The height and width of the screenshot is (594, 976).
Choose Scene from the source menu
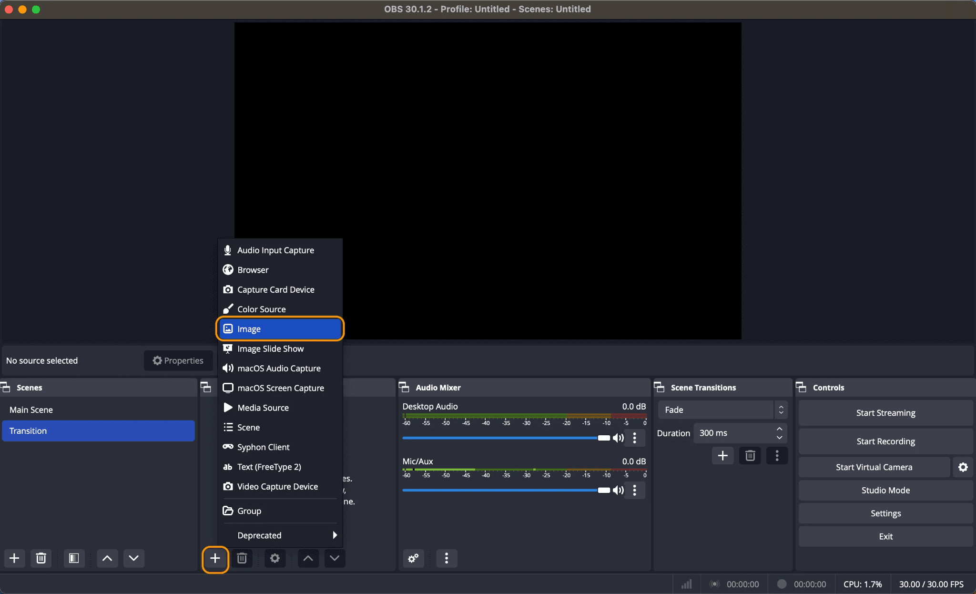click(280, 427)
